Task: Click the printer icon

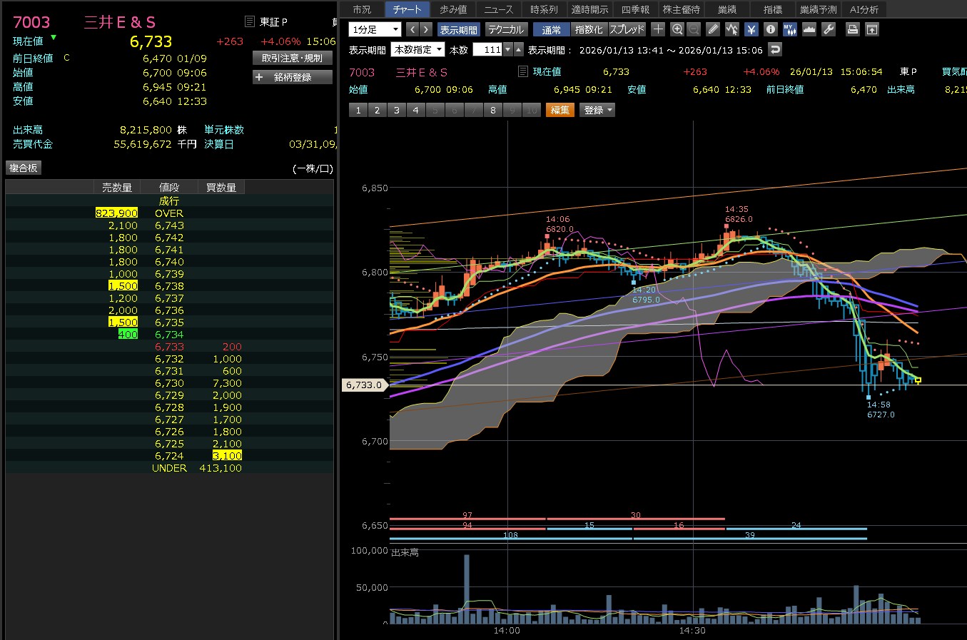Action: click(852, 29)
